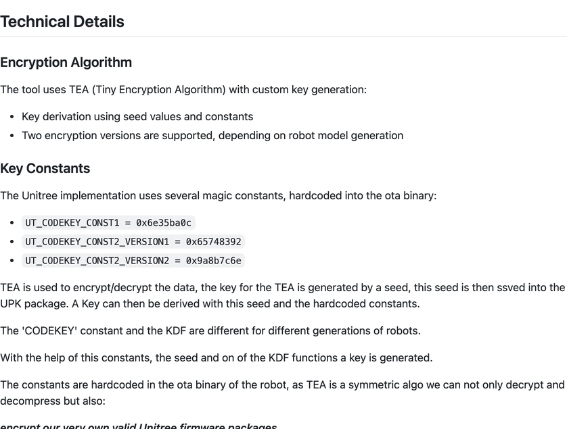Click the 'With the help of this constants' line
The width and height of the screenshot is (567, 429).
click(217, 358)
